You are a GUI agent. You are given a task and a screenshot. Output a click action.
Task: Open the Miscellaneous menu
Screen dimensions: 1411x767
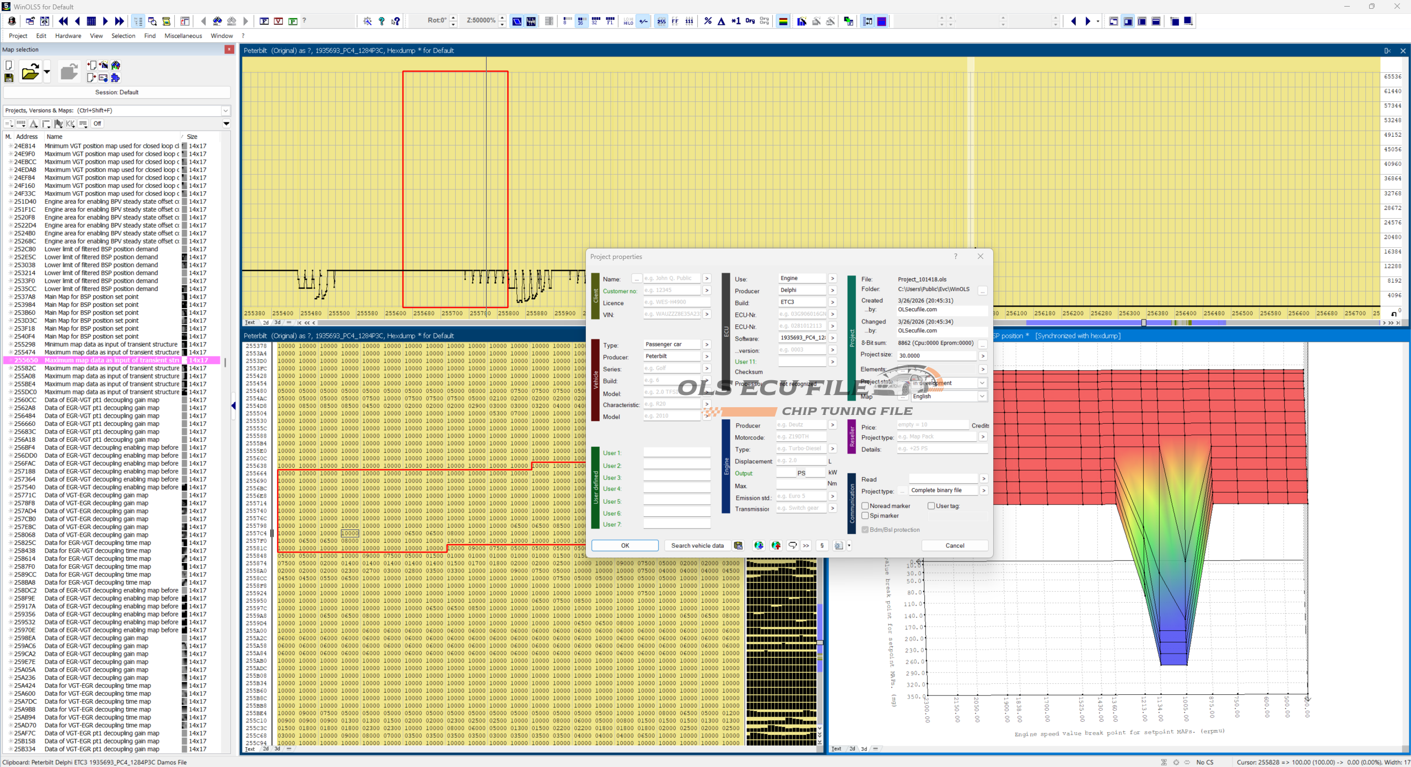(183, 36)
